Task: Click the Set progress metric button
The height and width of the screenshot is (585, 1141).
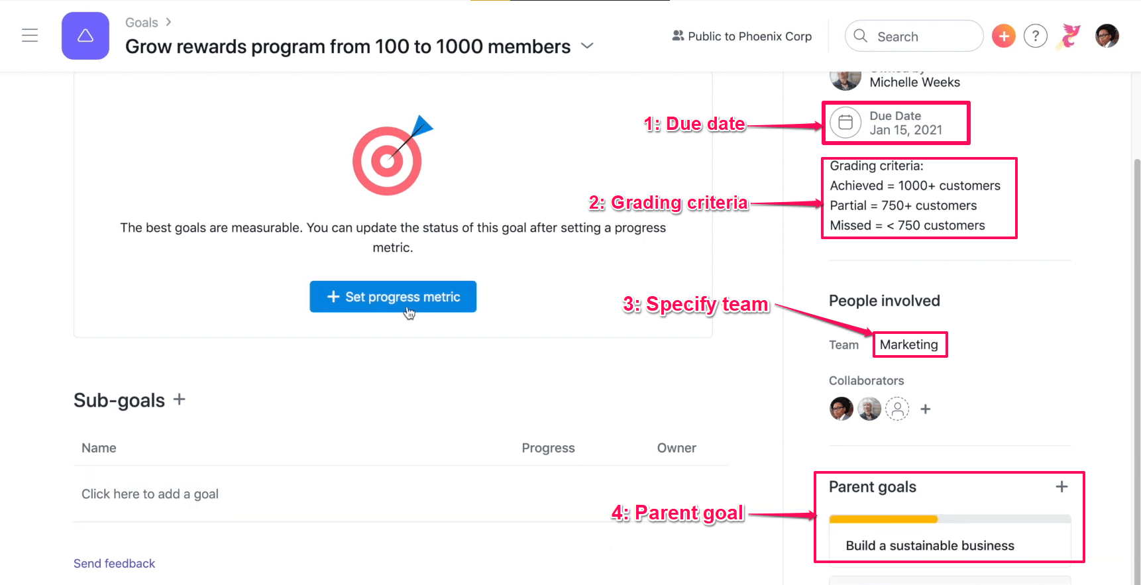Action: [393, 297]
